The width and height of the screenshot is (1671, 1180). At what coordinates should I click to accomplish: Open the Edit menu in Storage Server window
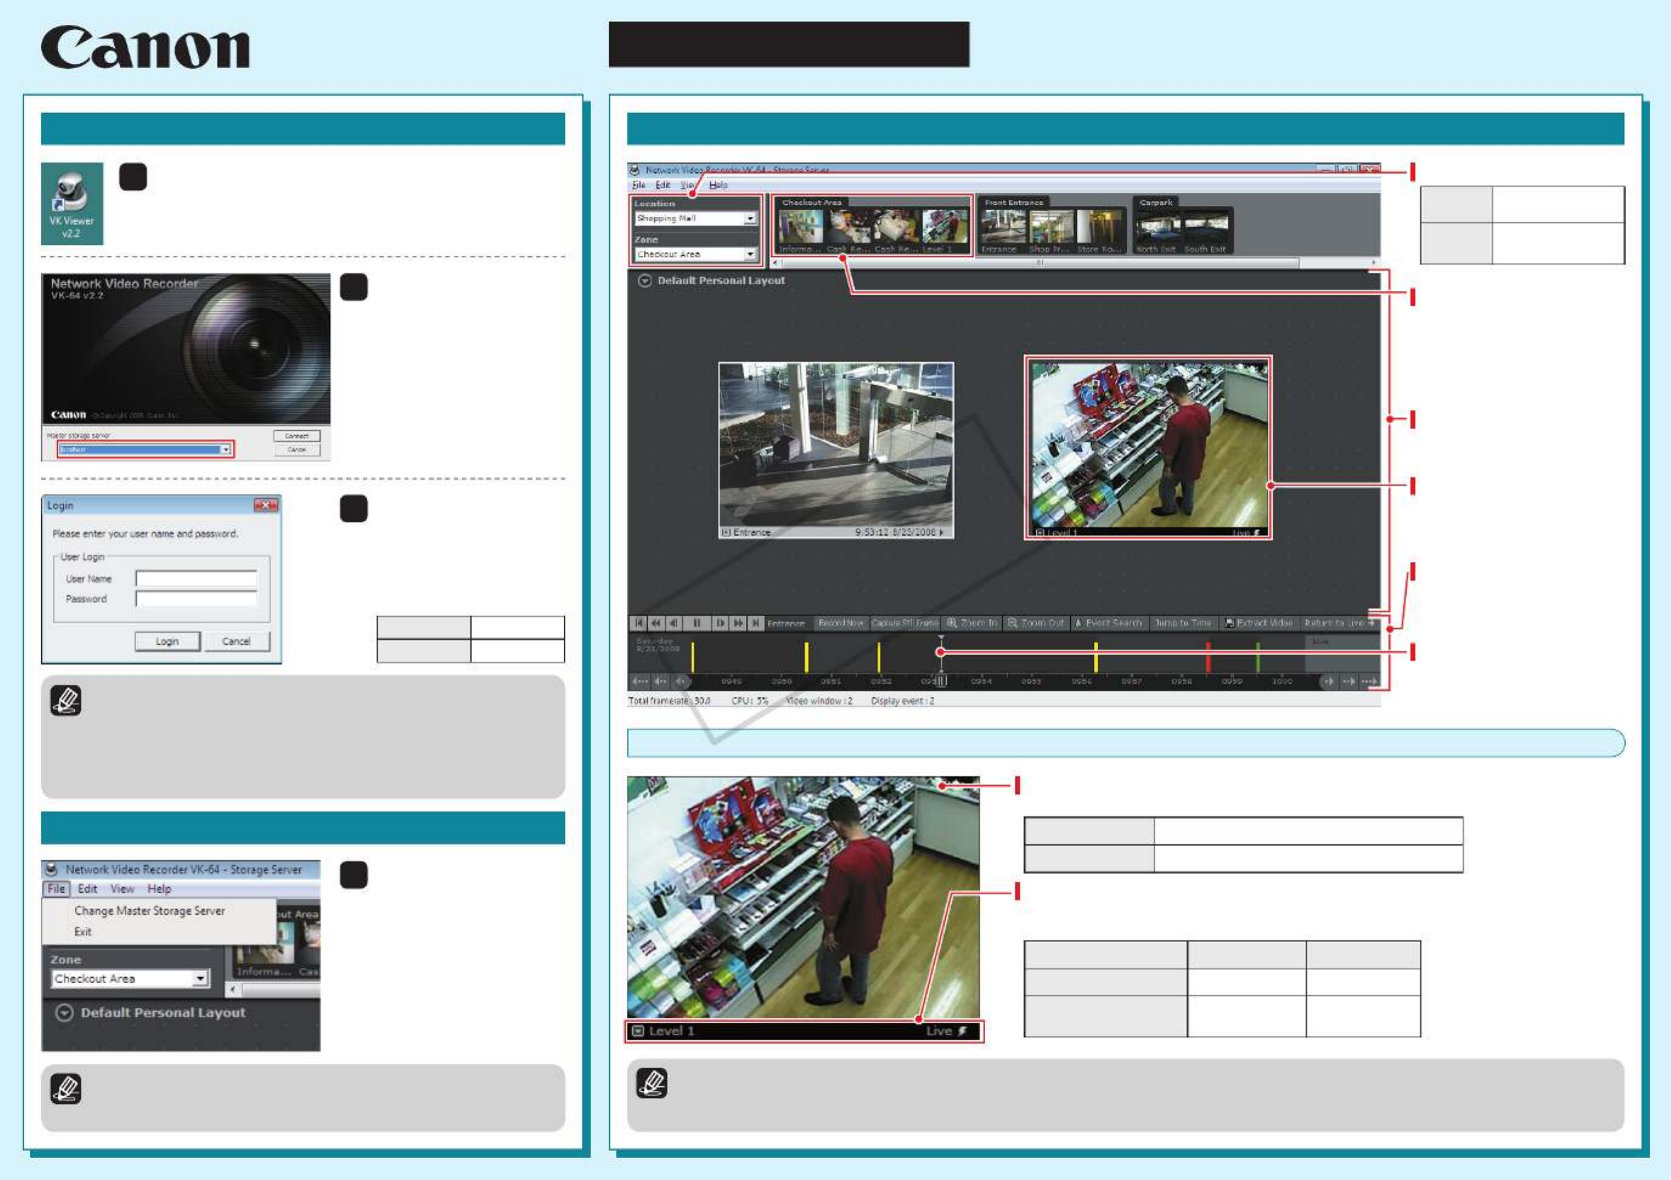(x=87, y=889)
